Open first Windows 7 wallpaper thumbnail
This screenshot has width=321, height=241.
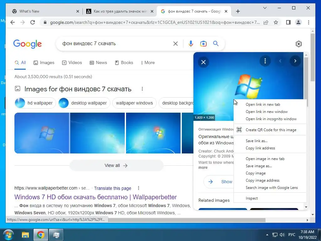pyautogui.click(x=42, y=133)
